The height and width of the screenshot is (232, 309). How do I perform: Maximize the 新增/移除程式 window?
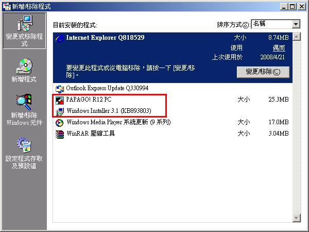(292, 7)
